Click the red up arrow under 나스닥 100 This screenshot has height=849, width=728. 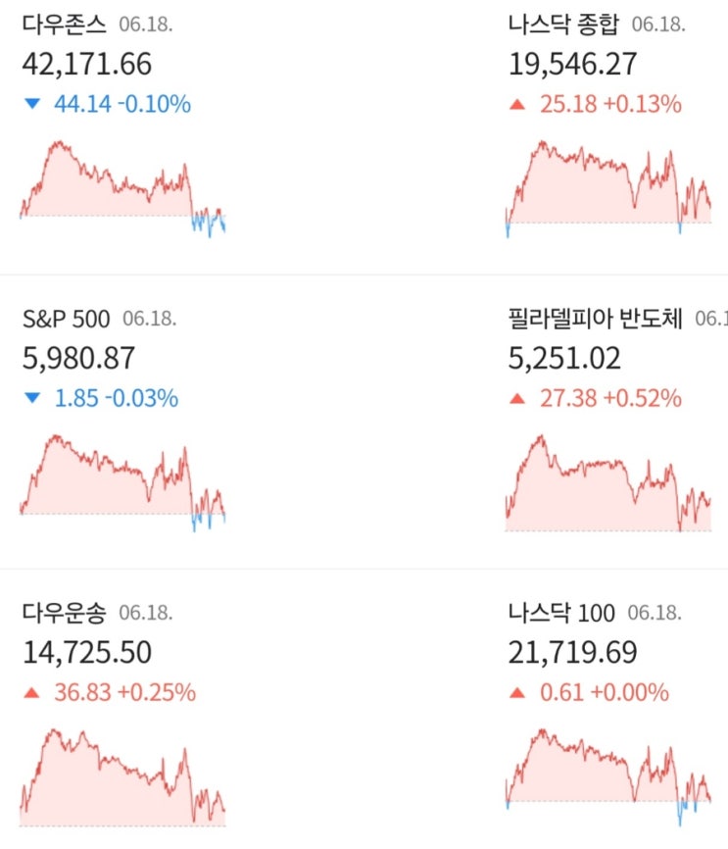point(517,693)
